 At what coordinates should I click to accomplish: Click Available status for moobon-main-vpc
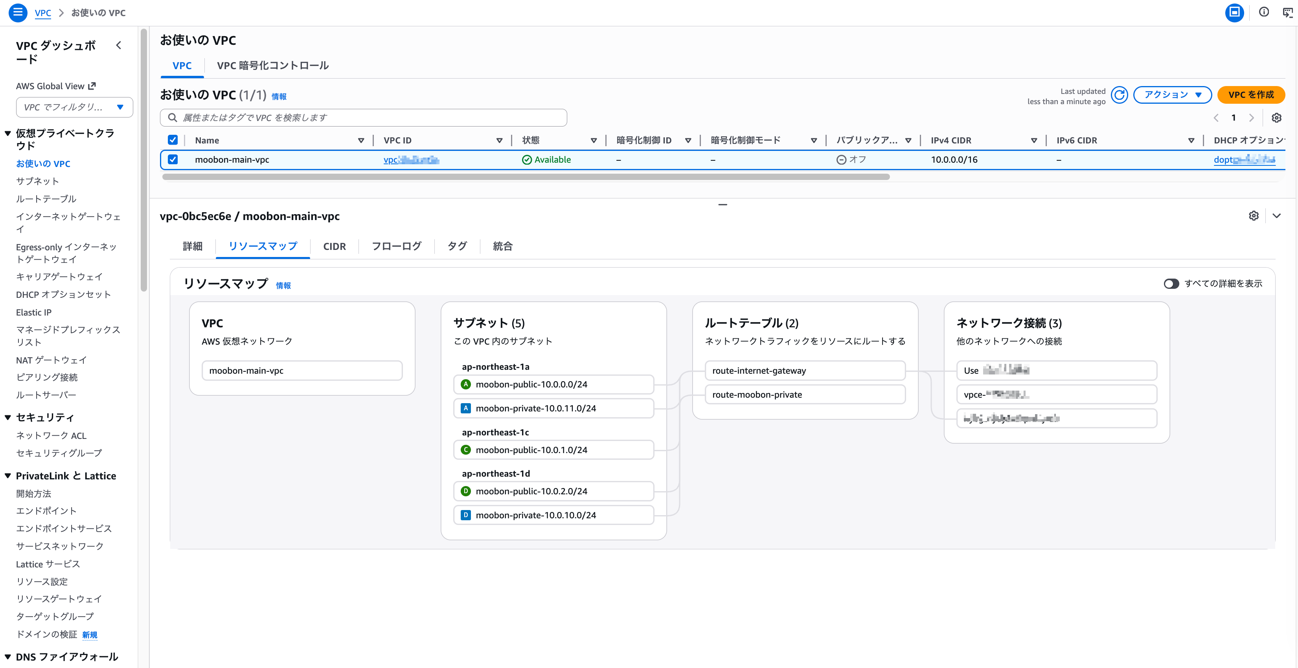[546, 160]
